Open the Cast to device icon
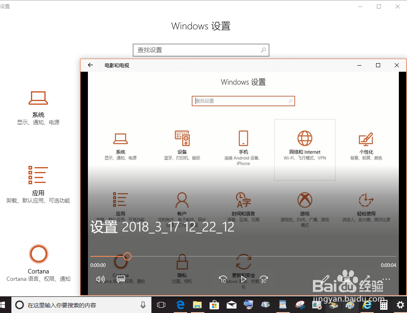 click(345, 280)
